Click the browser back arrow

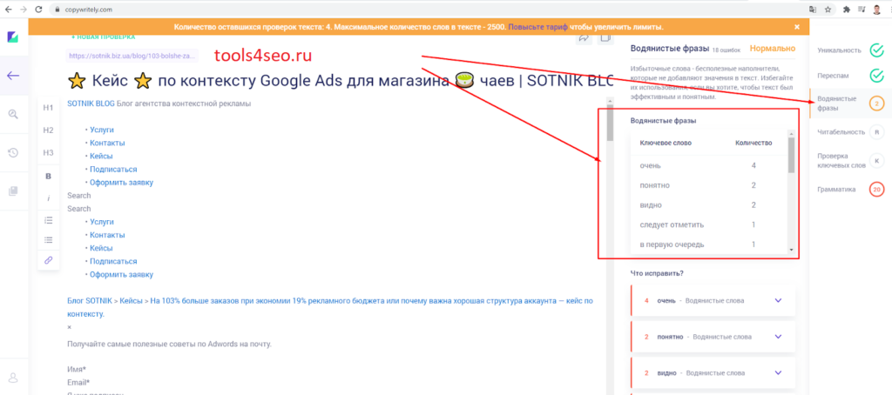(x=9, y=9)
